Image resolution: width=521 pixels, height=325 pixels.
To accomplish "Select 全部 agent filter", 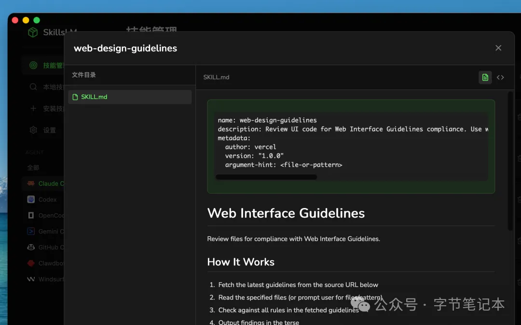I will [33, 168].
